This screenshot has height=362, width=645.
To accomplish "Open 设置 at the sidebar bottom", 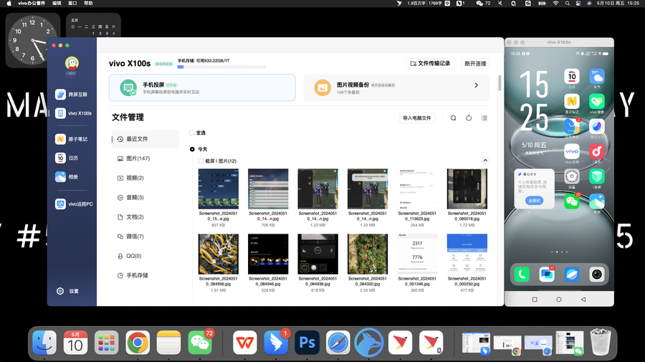I will 67,291.
